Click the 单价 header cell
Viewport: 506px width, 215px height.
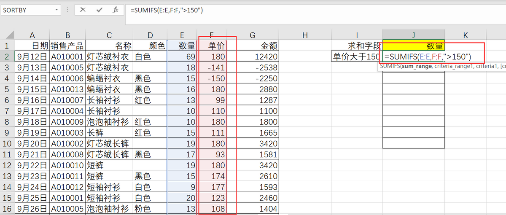pyautogui.click(x=212, y=46)
